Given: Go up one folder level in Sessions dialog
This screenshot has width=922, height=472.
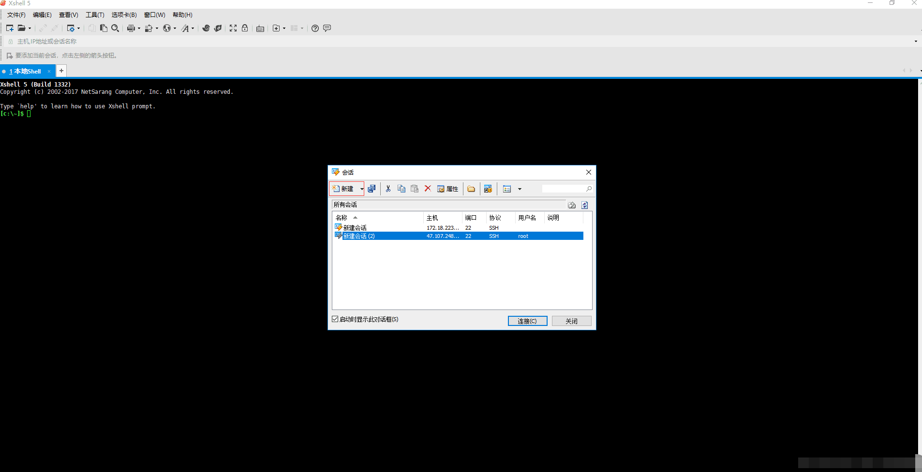Looking at the screenshot, I should tap(572, 205).
